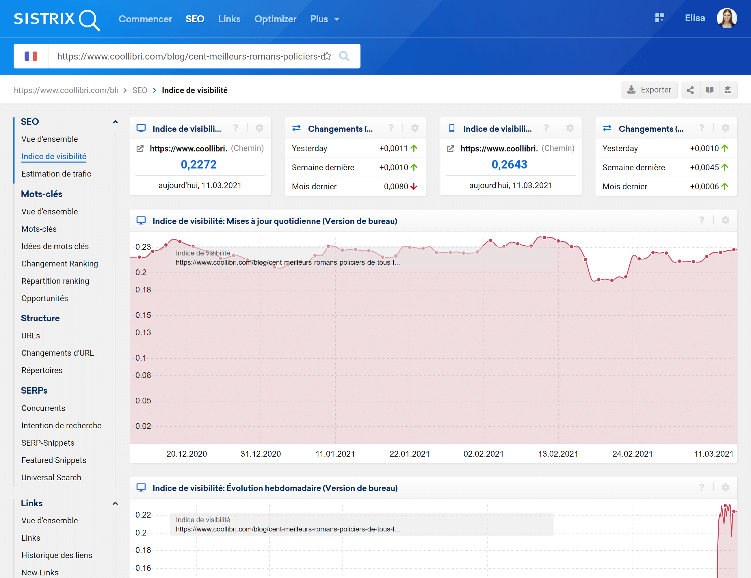Open the handbook book icon
Viewport: 751px width, 578px height.
point(709,90)
